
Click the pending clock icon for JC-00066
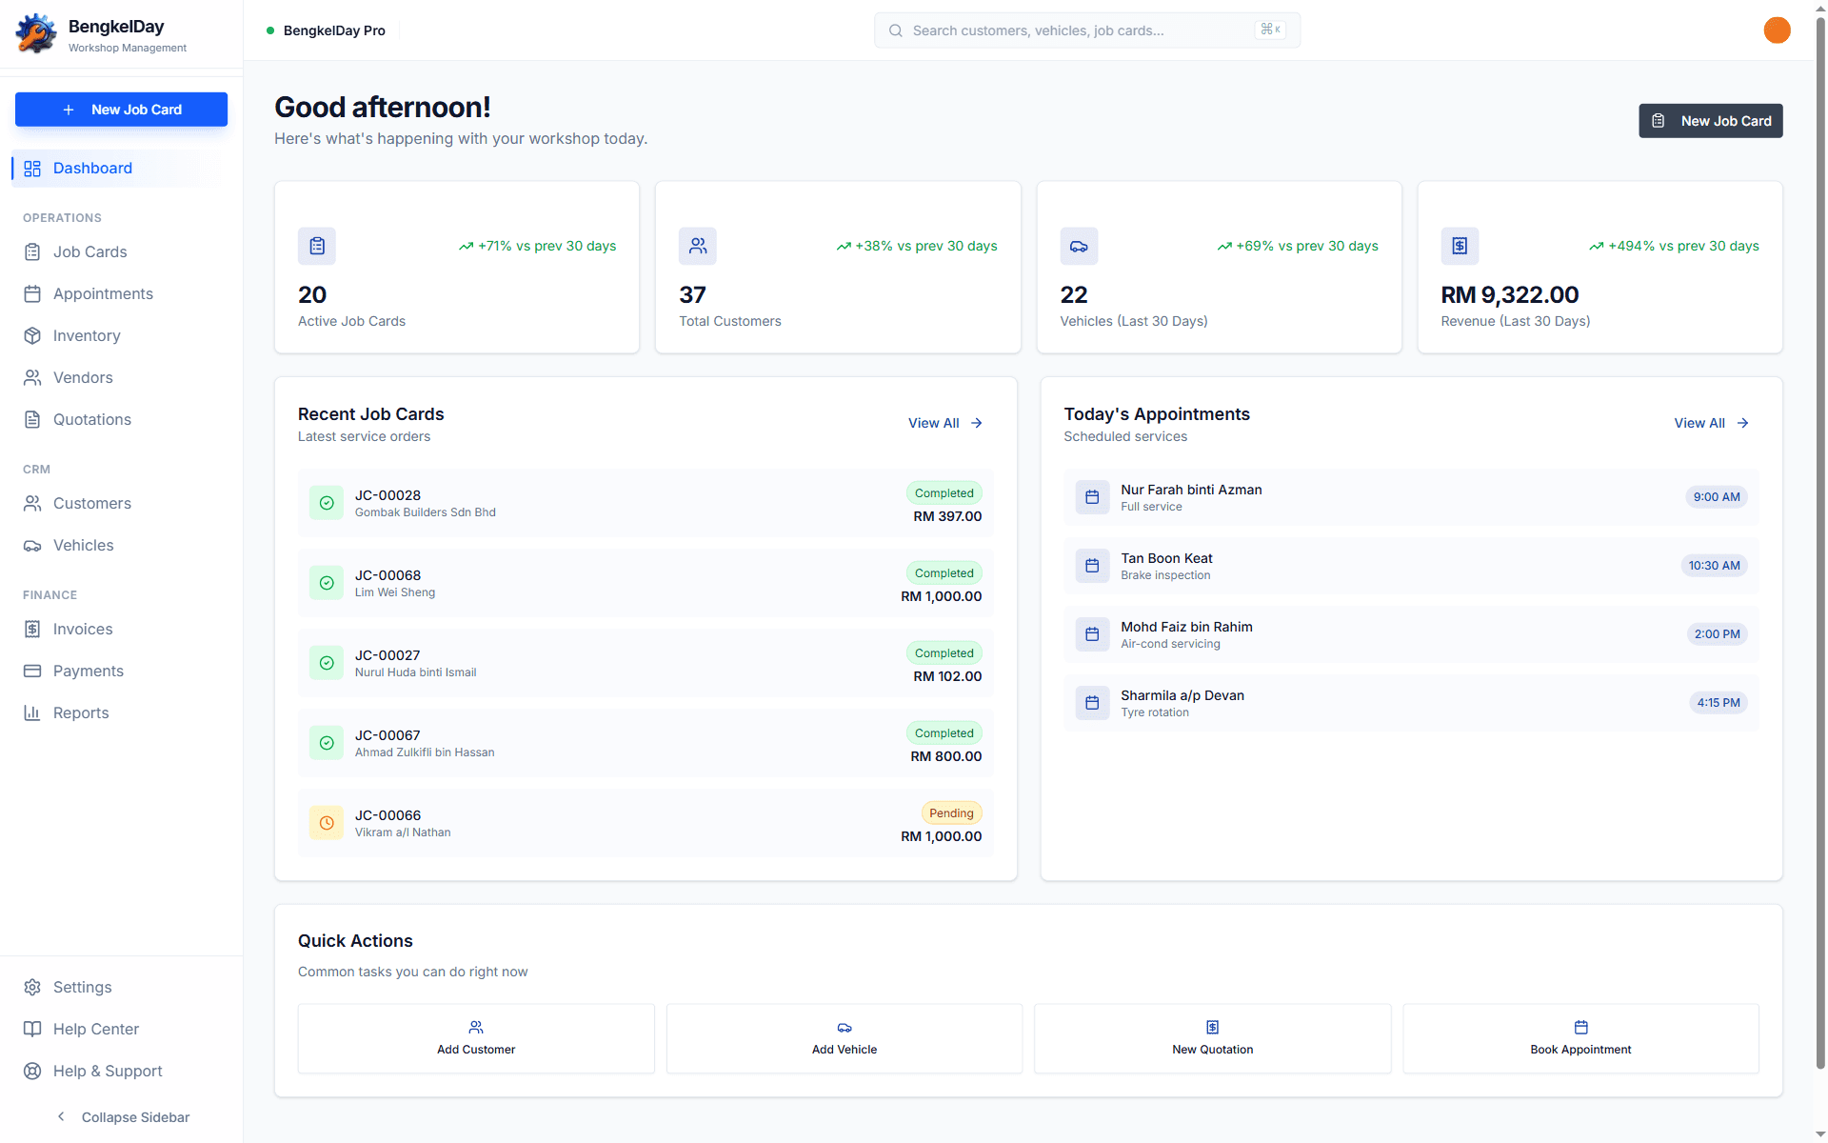(327, 823)
